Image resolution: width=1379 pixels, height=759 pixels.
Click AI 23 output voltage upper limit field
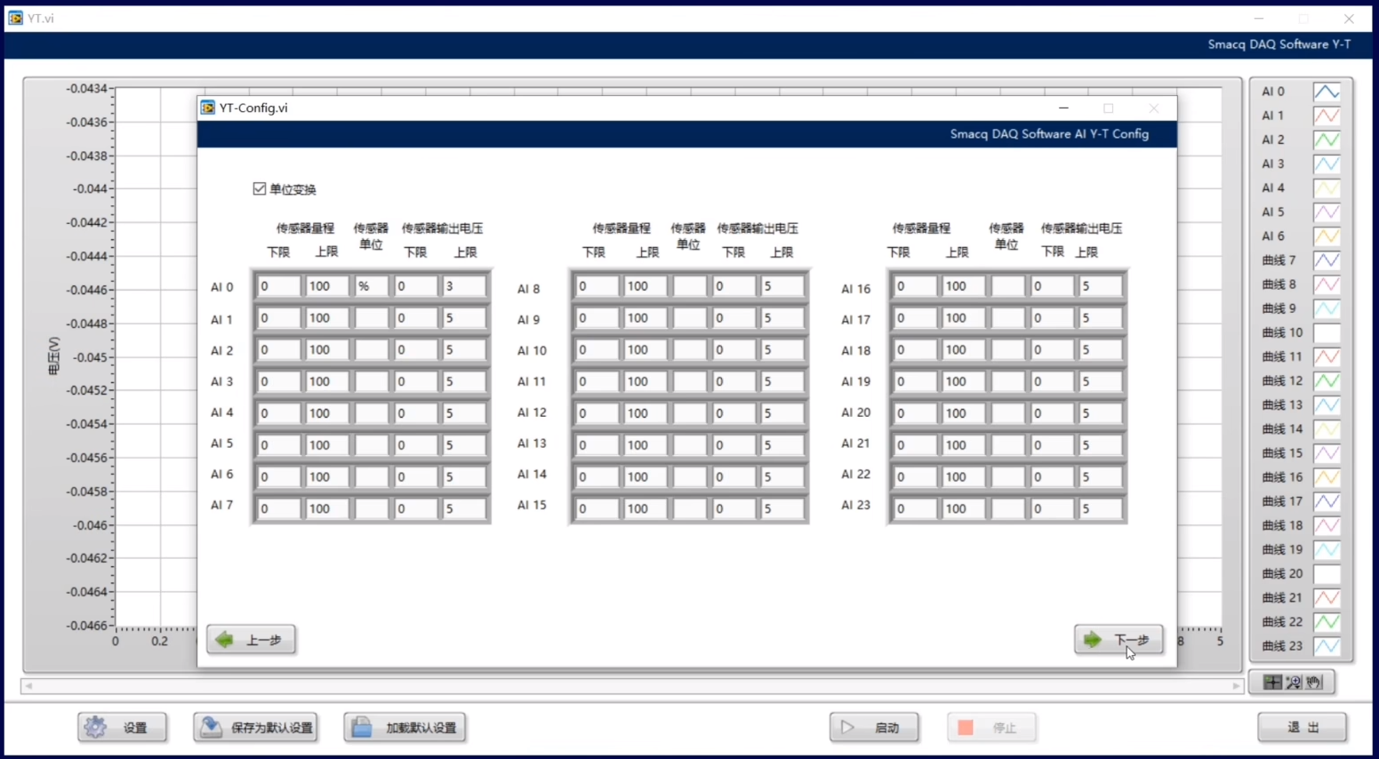click(x=1100, y=509)
